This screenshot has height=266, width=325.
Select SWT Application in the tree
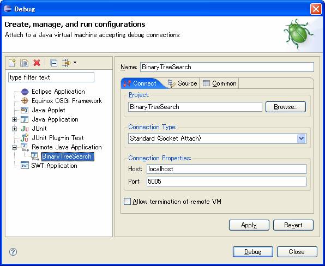pos(55,166)
